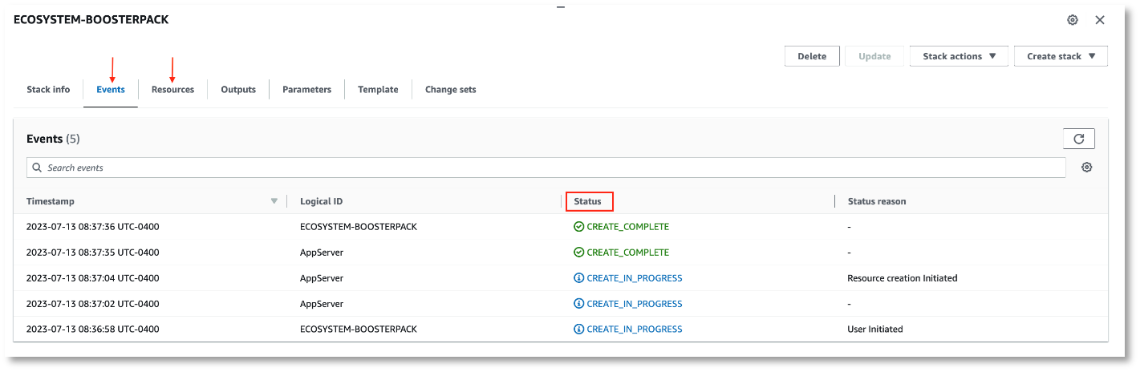Click green check icon on ECOSYSTEM-BOOSTERPACK CREATE_COMPLETE
Viewport: 1140px width, 372px height.
pyautogui.click(x=578, y=227)
